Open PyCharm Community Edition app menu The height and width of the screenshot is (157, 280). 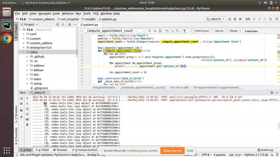[45, 3]
